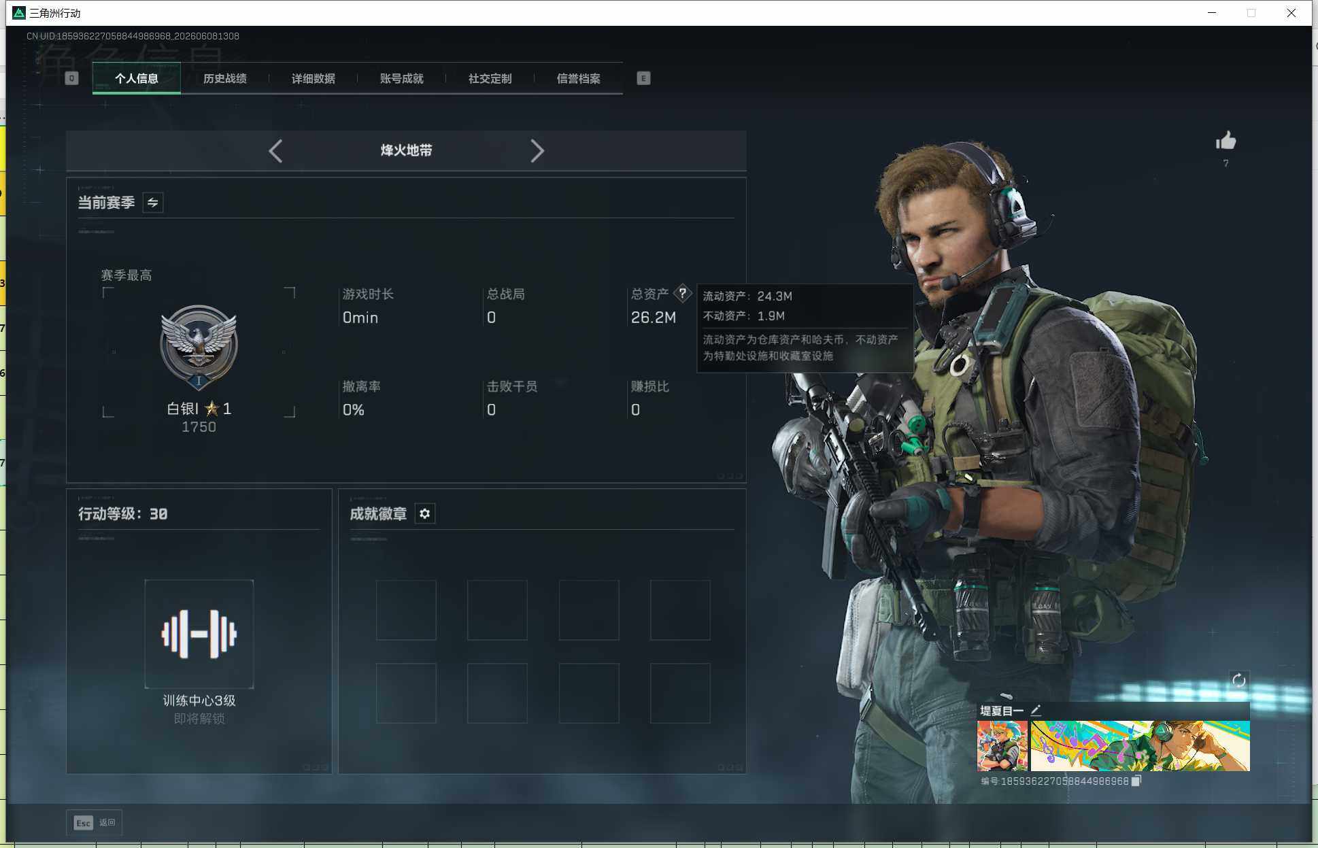Toggle the 当前赛季 season switch icon

pos(153,203)
